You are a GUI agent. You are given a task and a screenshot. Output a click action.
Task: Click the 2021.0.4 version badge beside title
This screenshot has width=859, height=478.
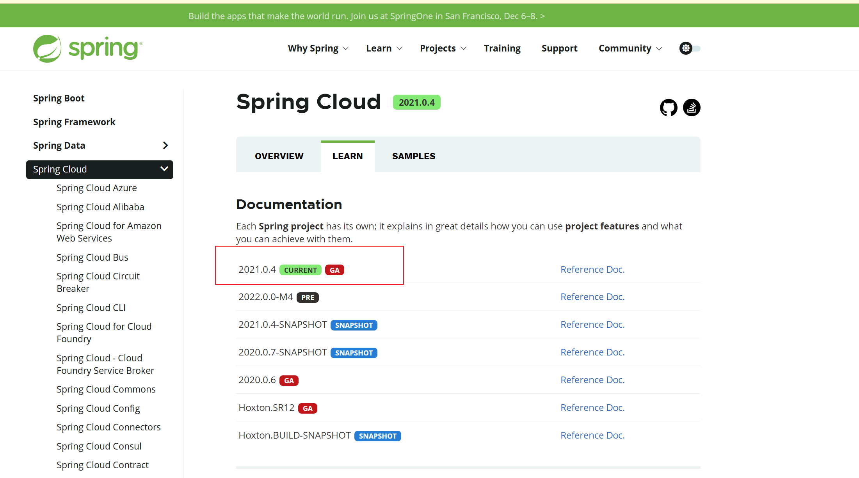click(416, 103)
